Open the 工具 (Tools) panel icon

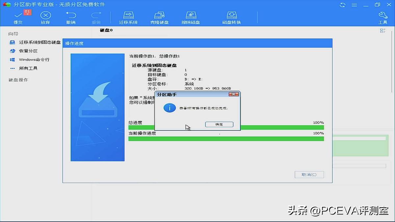point(382,16)
